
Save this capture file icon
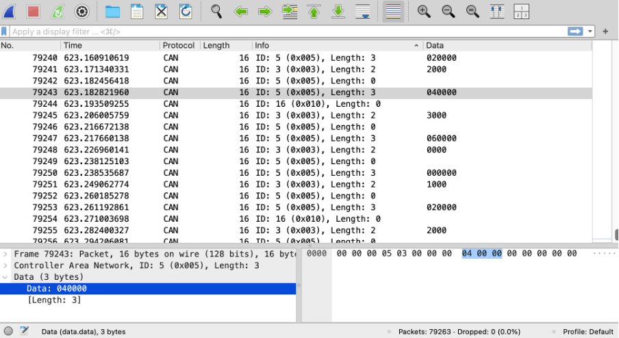point(137,12)
